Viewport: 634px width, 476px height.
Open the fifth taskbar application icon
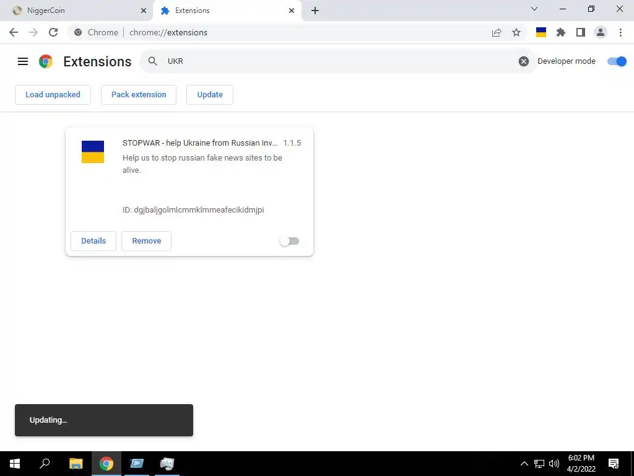click(x=137, y=464)
